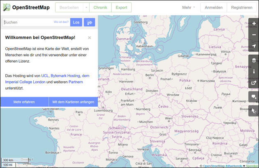The height and width of the screenshot is (168, 259).
Task: Click the Registrieren button
Action: click(242, 7)
